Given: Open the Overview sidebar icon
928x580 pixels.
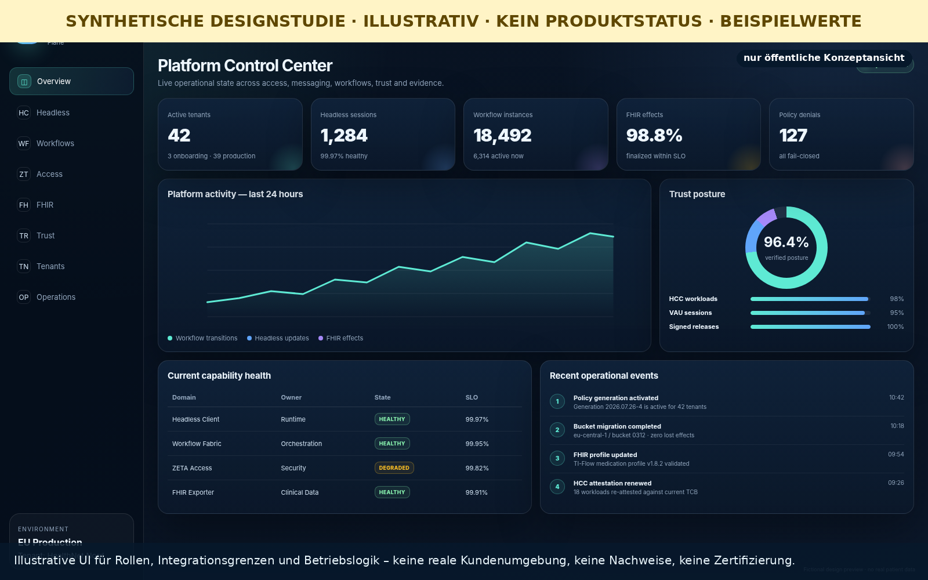Looking at the screenshot, I should (x=24, y=82).
